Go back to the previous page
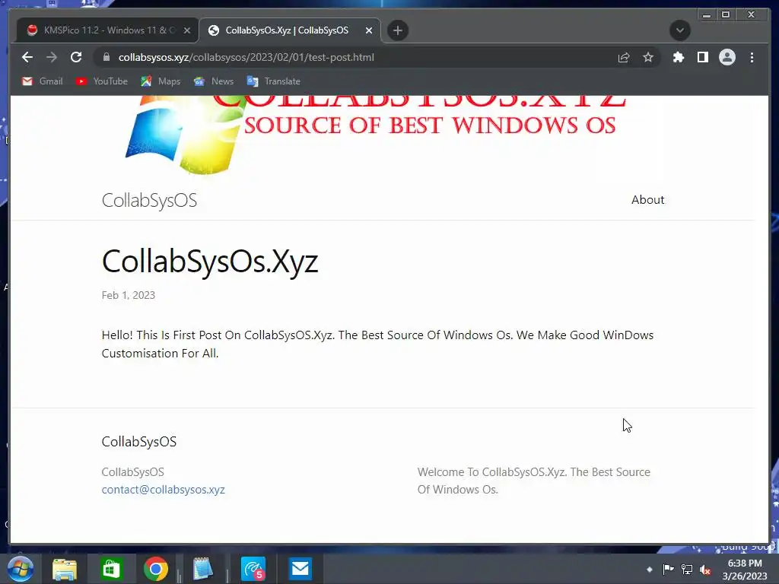 [27, 57]
